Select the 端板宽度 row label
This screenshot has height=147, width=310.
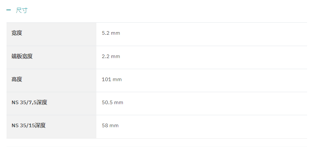pyautogui.click(x=22, y=56)
